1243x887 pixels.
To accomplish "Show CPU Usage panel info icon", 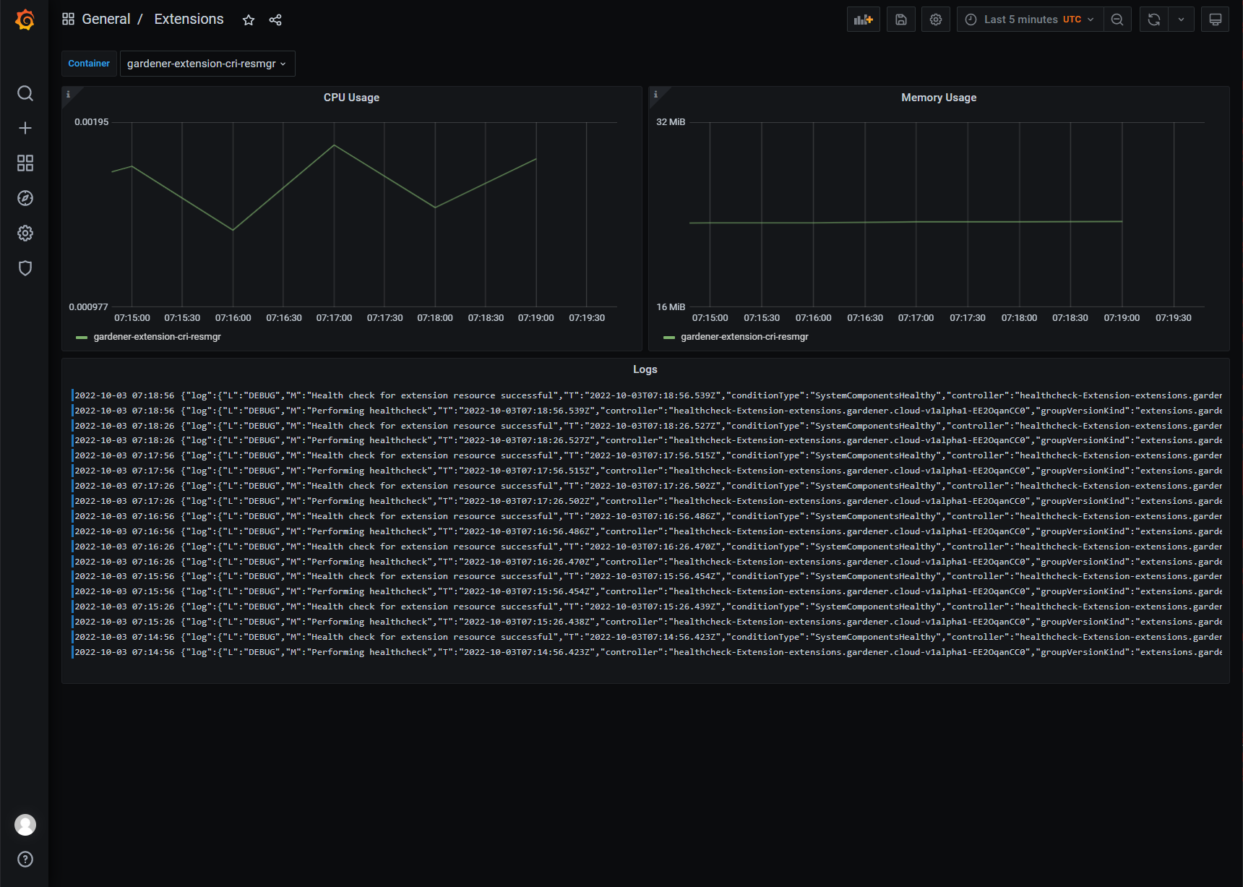I will click(x=69, y=94).
